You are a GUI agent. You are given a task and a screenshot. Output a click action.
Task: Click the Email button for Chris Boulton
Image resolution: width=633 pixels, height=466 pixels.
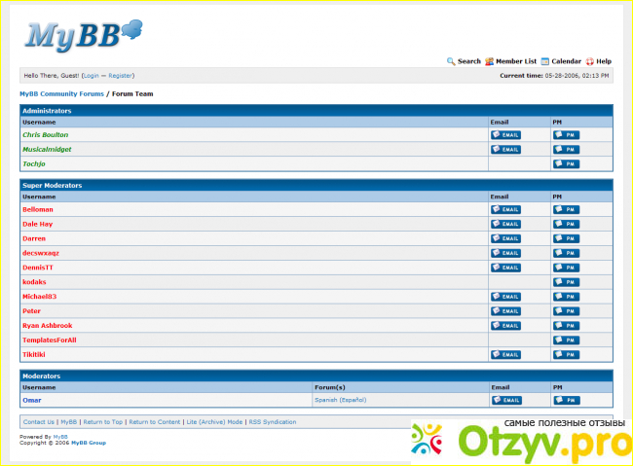[x=505, y=135]
